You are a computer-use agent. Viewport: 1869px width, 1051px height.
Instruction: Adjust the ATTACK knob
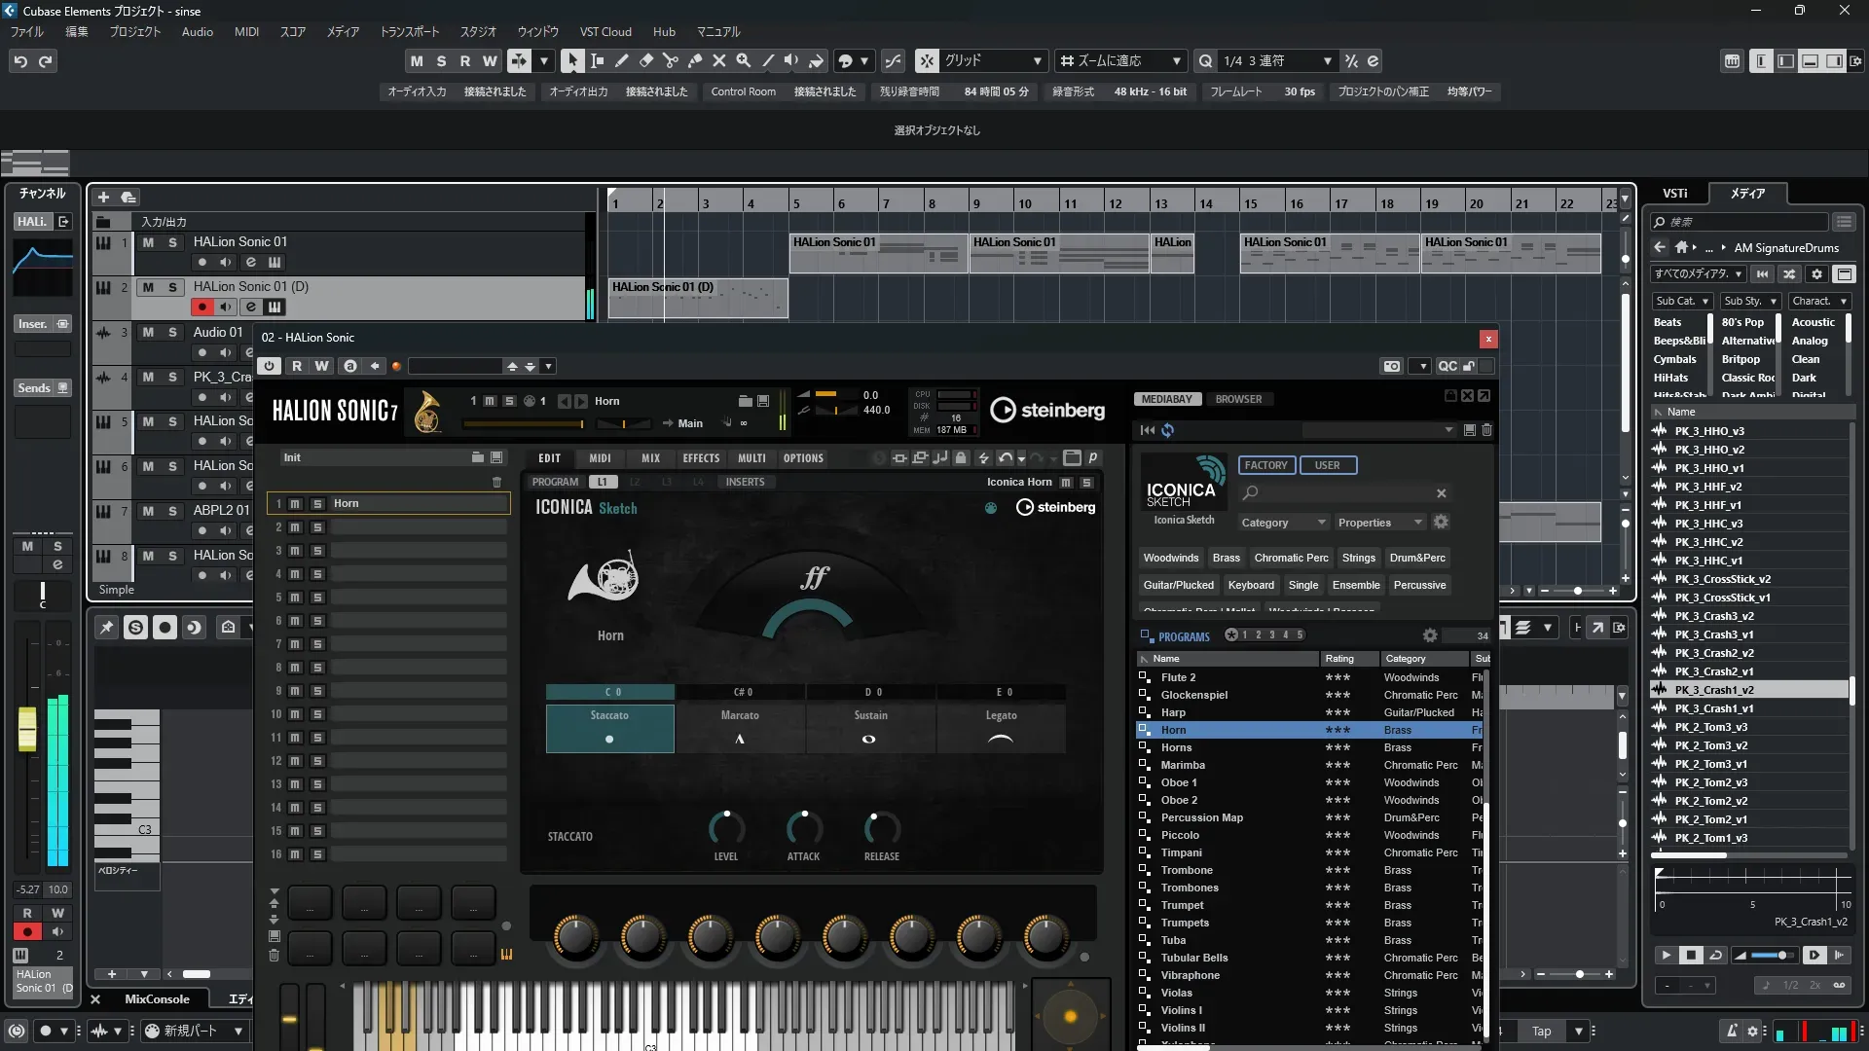pos(803,828)
